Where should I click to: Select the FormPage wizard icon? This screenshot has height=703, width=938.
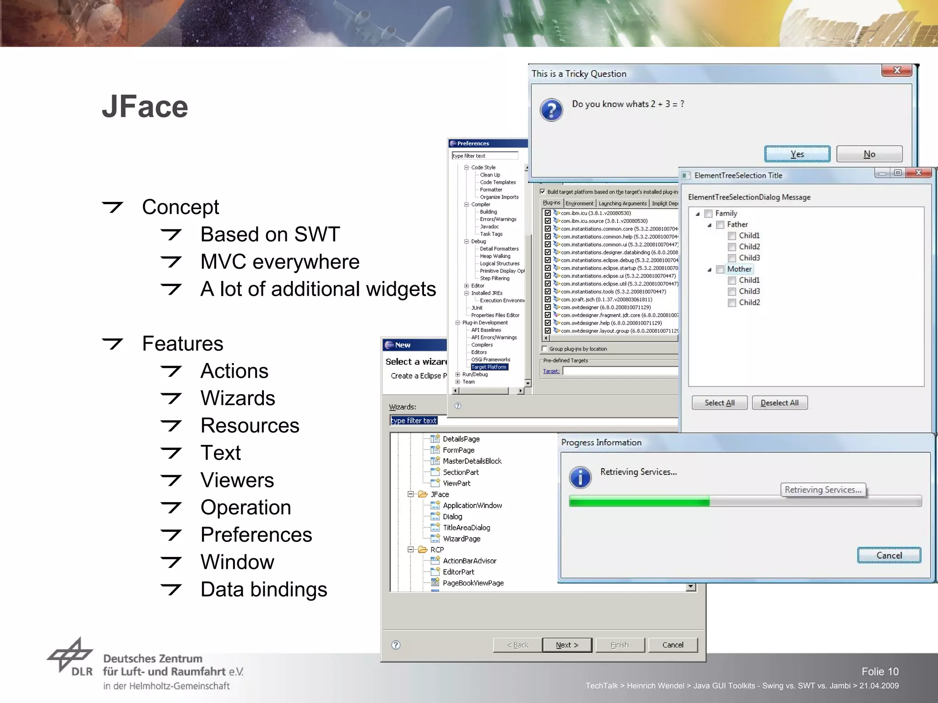point(435,450)
